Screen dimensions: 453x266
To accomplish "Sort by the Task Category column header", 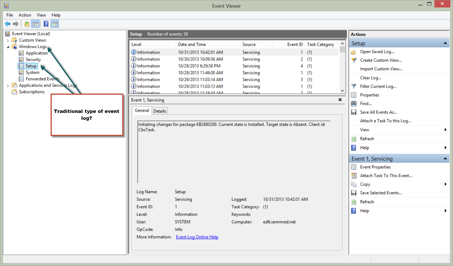I will point(322,44).
